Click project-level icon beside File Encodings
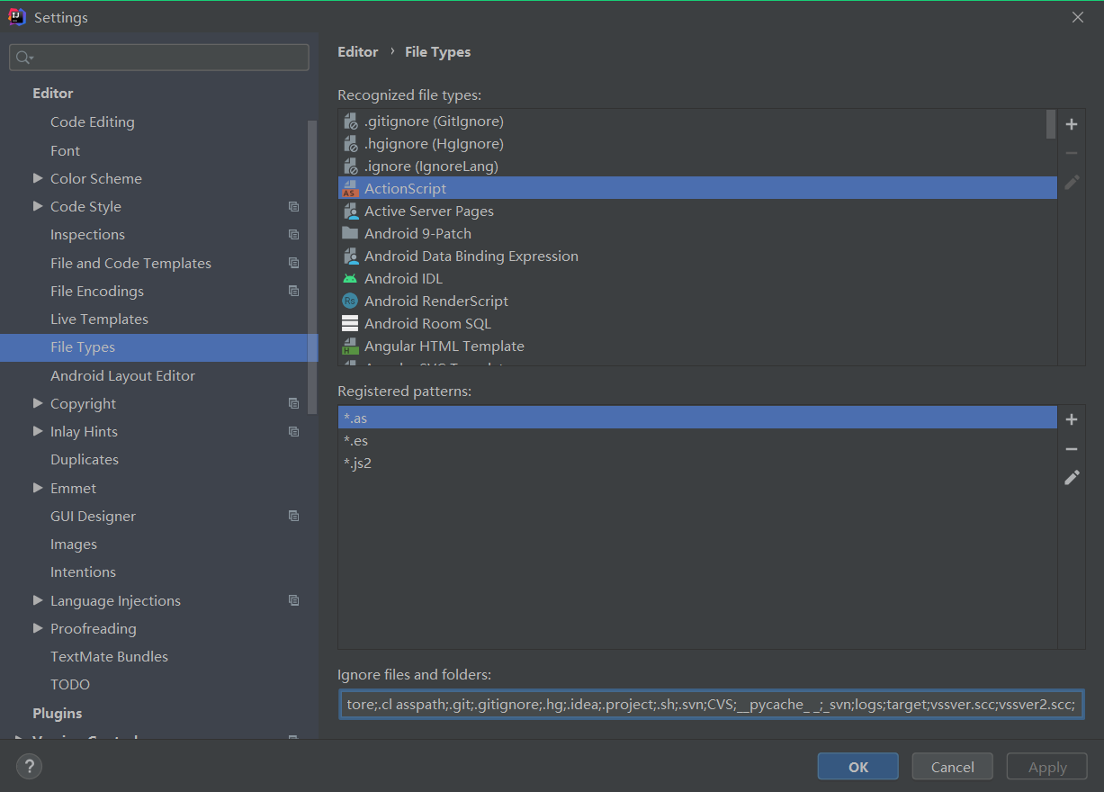This screenshot has height=792, width=1104. (x=293, y=291)
